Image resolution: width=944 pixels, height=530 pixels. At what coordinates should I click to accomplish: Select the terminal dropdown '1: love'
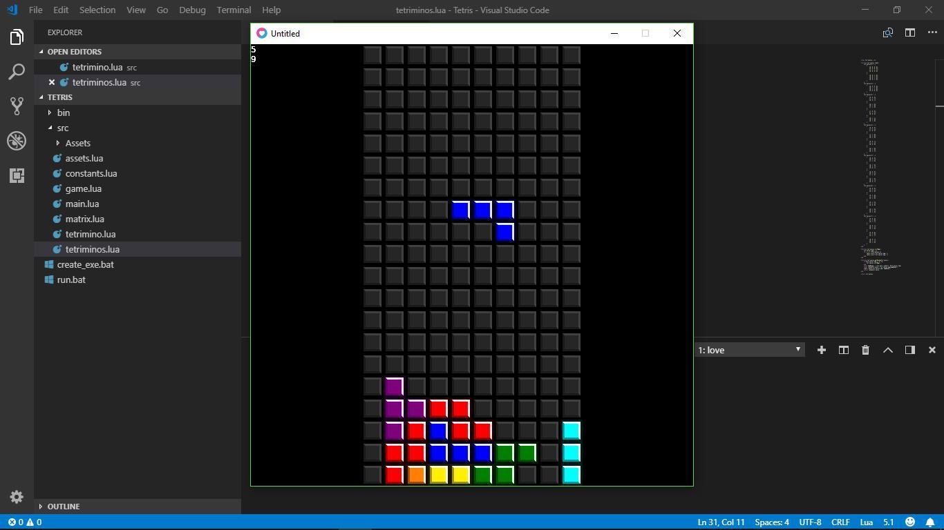(750, 350)
